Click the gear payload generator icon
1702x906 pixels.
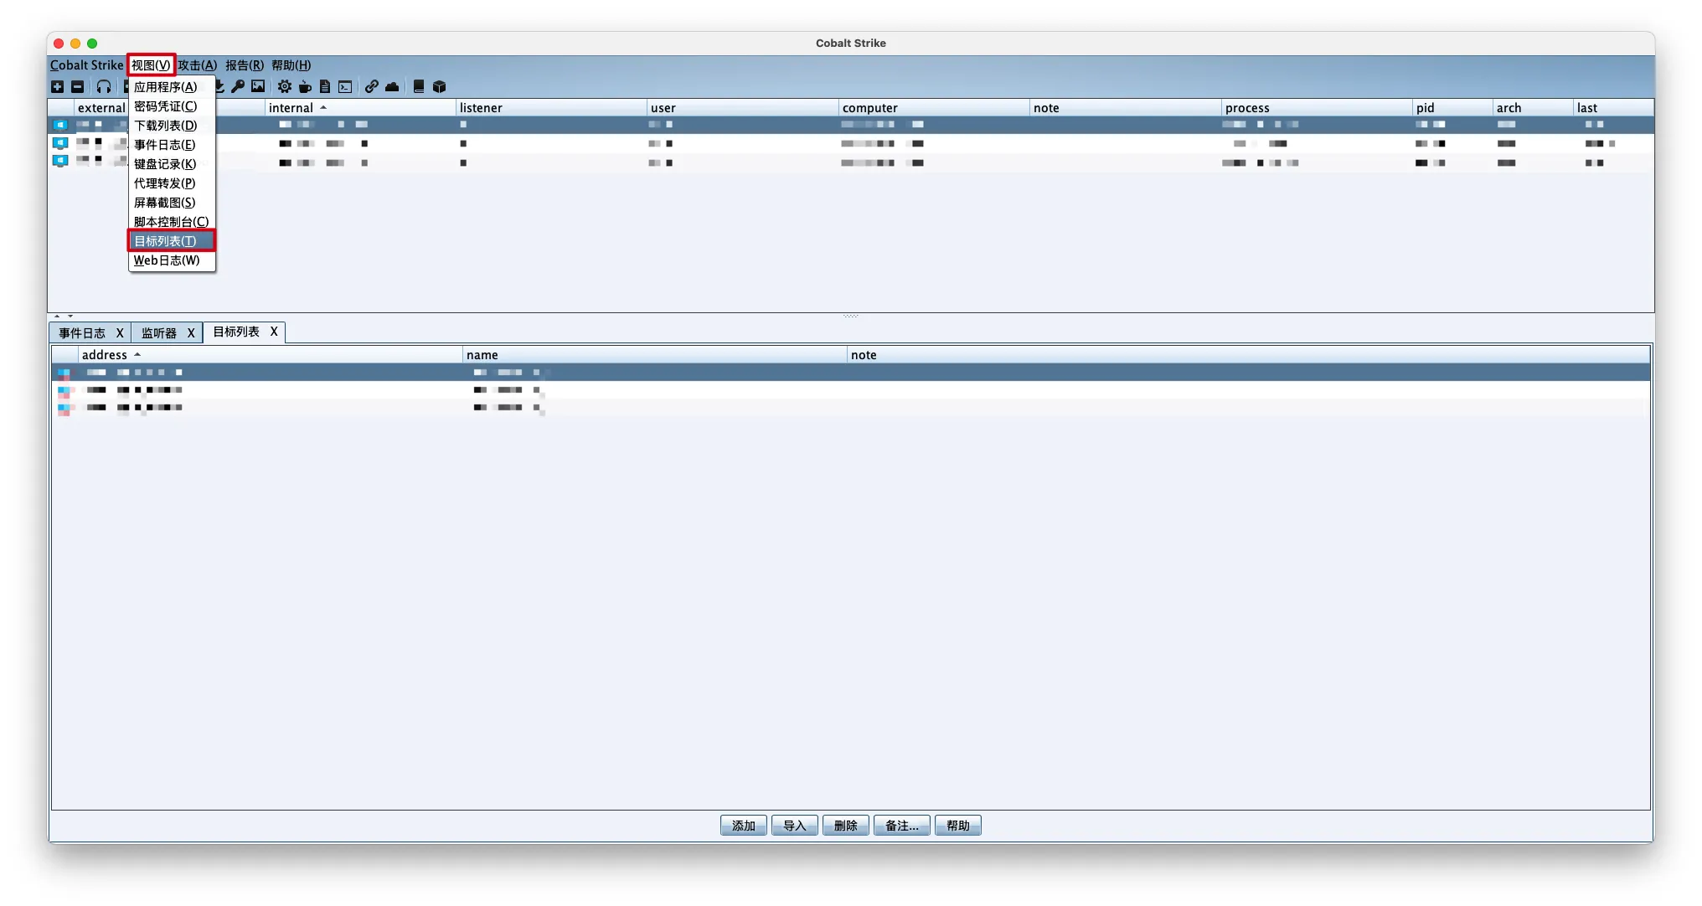[x=285, y=87]
